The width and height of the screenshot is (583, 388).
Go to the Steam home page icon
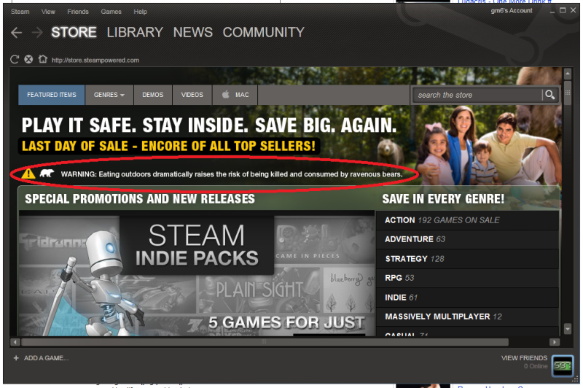tap(42, 60)
